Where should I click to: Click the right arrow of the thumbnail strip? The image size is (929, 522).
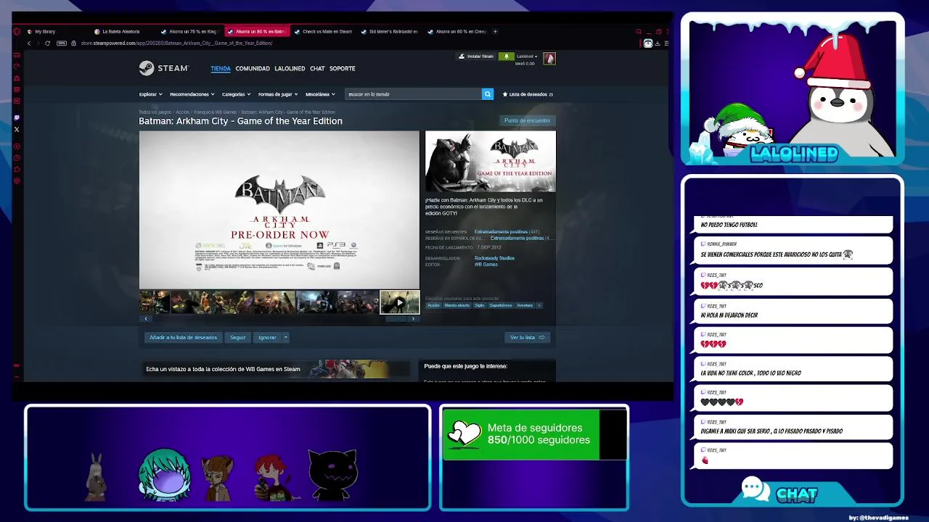pos(413,319)
